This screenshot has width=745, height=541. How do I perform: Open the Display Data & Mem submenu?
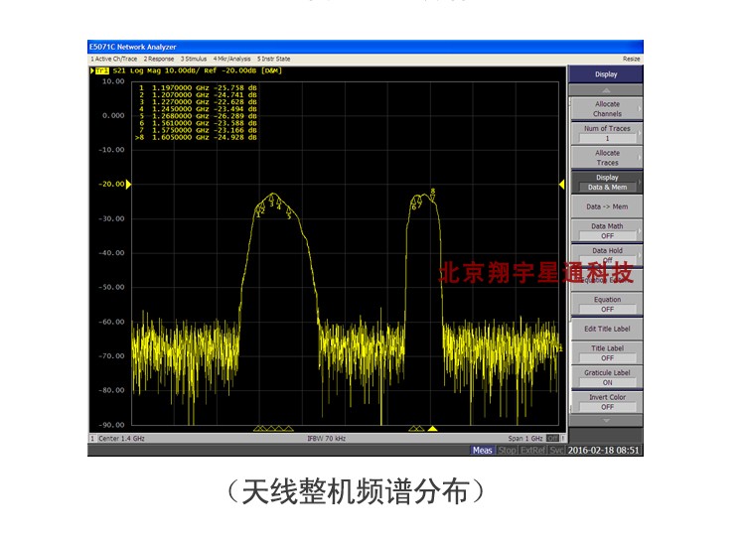click(x=606, y=182)
